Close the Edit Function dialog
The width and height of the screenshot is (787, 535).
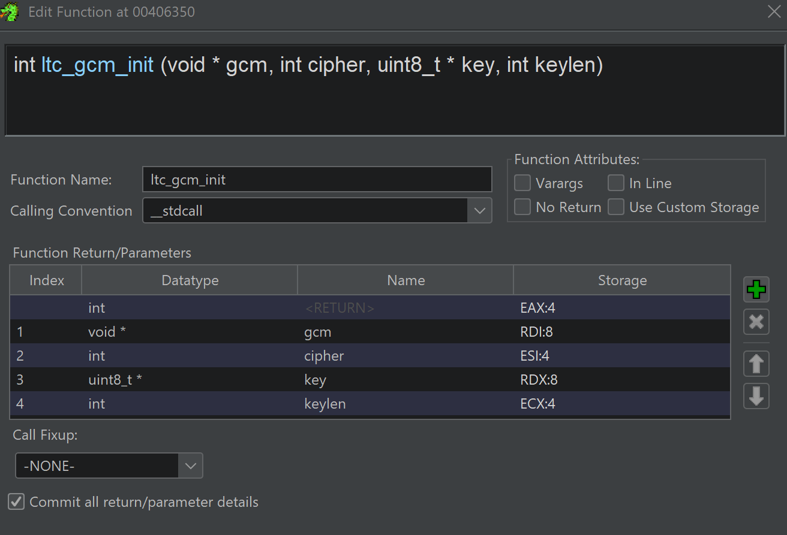tap(774, 11)
